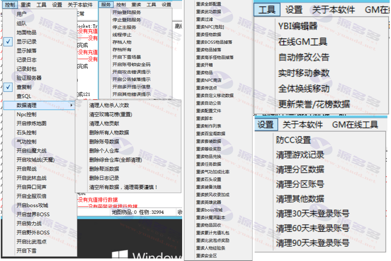Select the 记录封包 option
Viewport: 391px width, 261px height.
click(26, 69)
